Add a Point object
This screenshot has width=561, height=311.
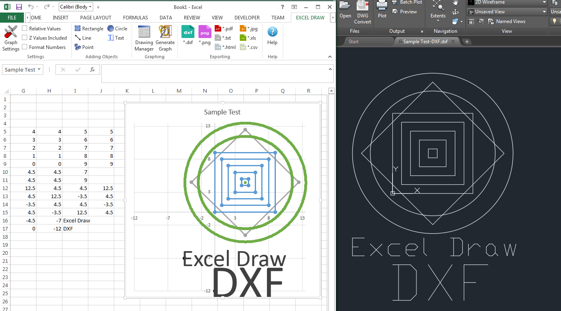tap(84, 47)
